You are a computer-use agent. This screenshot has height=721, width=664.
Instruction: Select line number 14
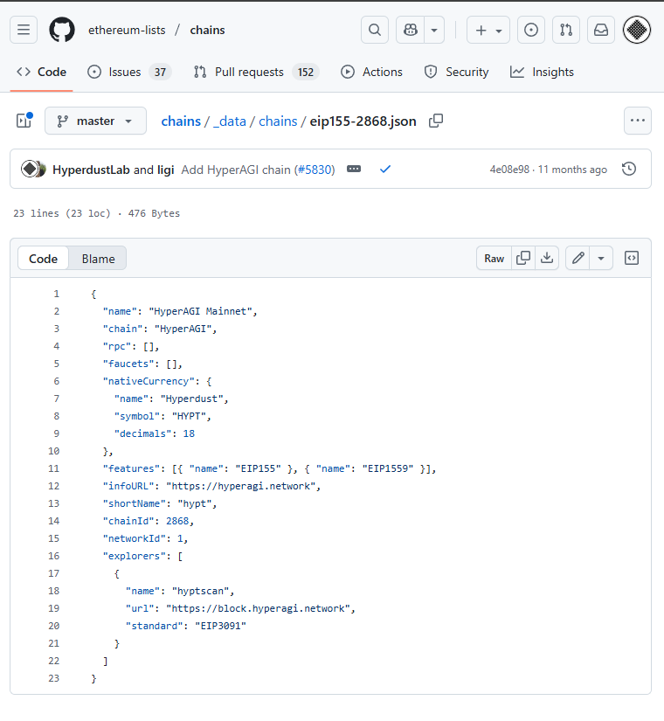[x=54, y=521]
